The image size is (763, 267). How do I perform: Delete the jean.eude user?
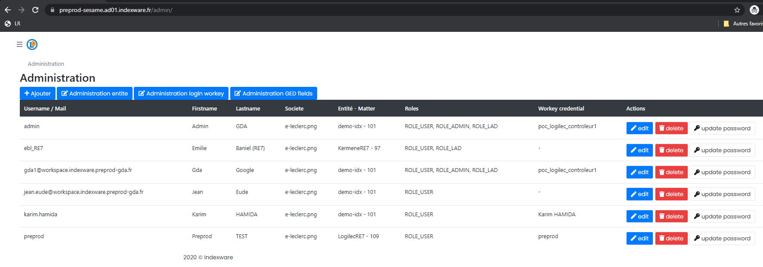671,194
